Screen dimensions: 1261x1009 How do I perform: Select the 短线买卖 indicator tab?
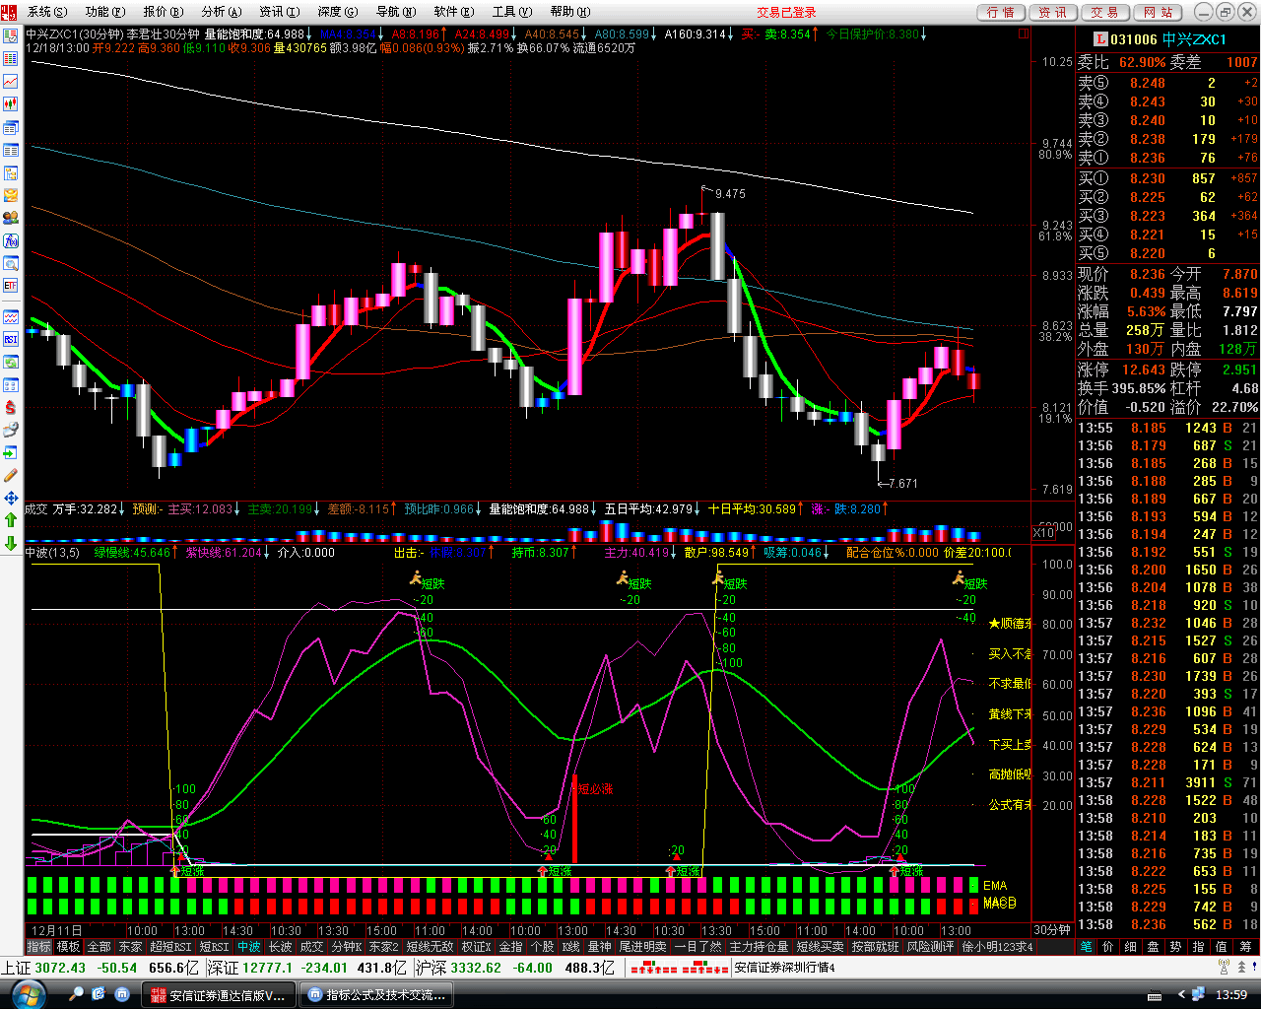pyautogui.click(x=820, y=947)
